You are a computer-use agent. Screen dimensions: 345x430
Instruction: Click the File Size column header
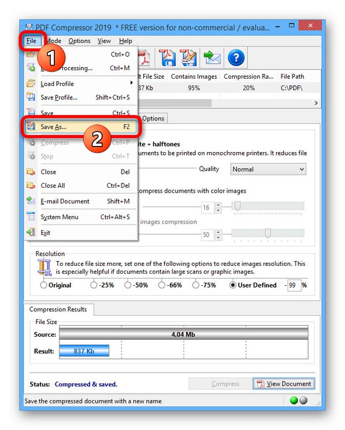[152, 76]
